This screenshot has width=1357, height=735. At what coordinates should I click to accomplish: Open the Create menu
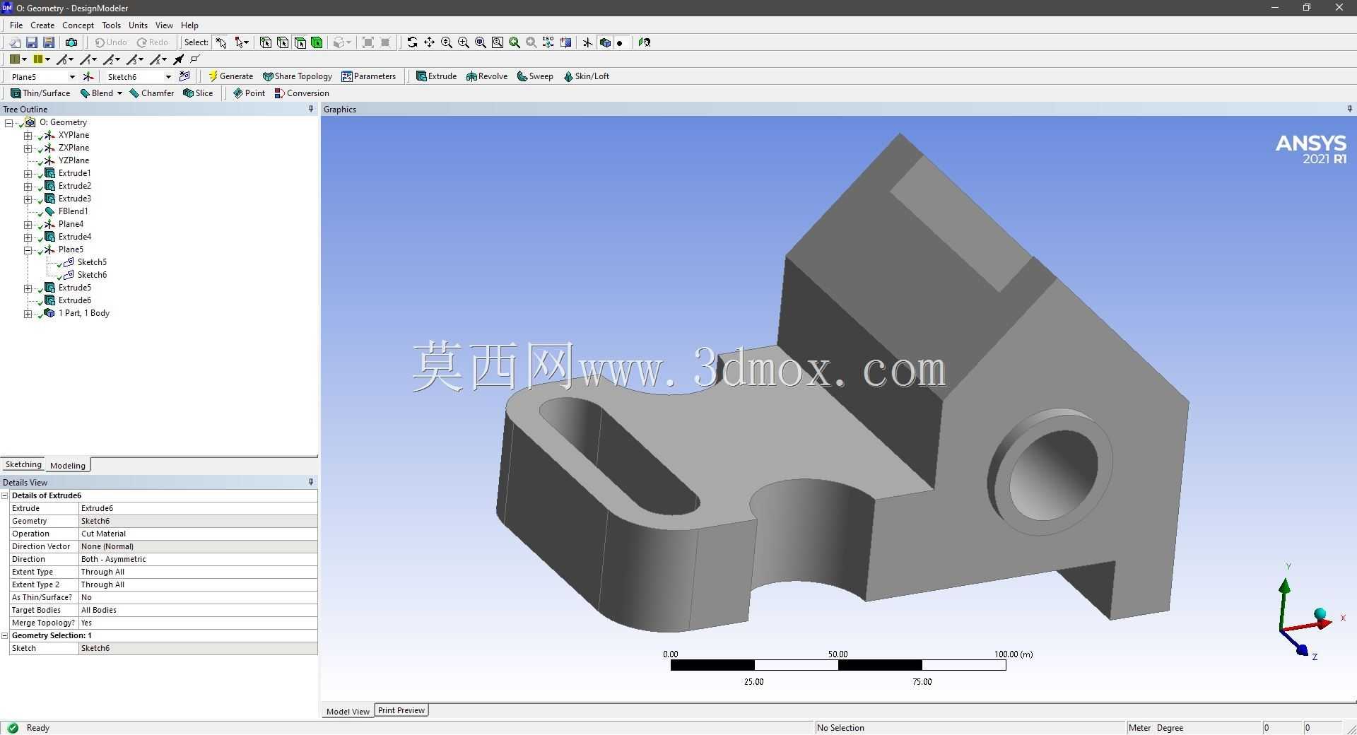pyautogui.click(x=42, y=25)
